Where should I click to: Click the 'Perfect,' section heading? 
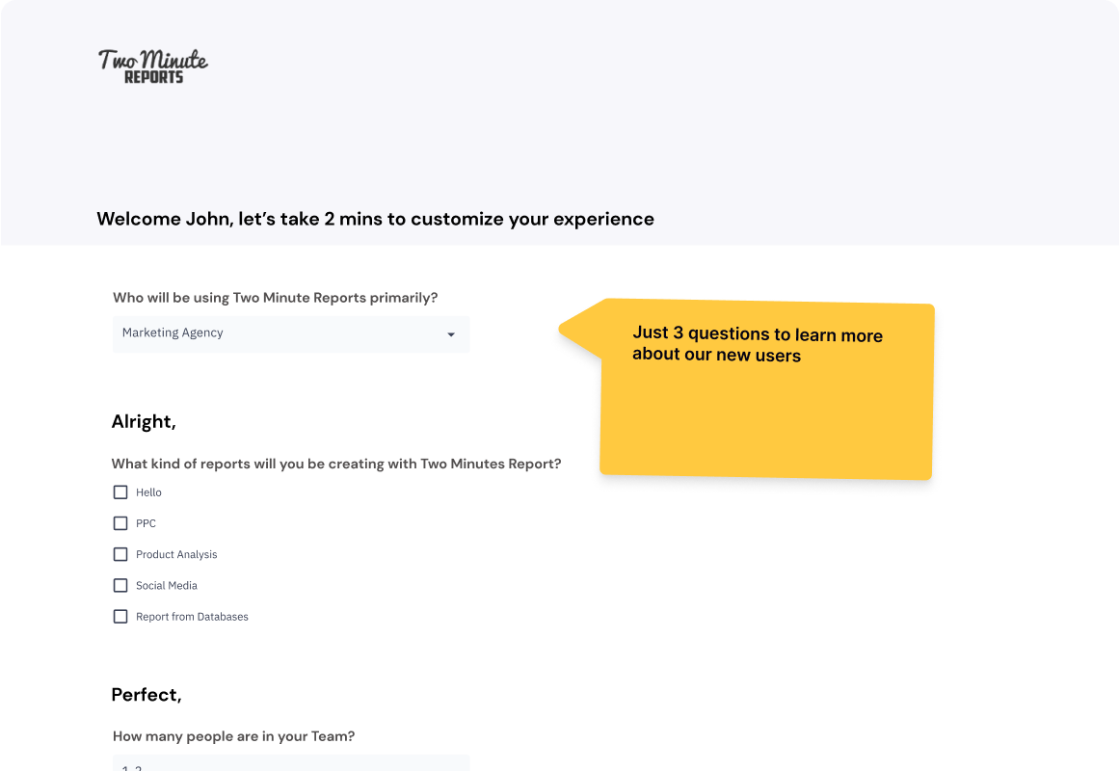147,695
